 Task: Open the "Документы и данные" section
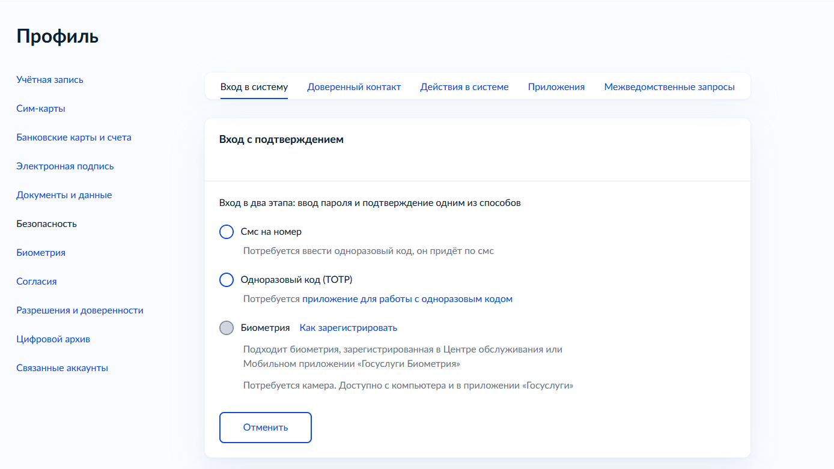(x=64, y=195)
